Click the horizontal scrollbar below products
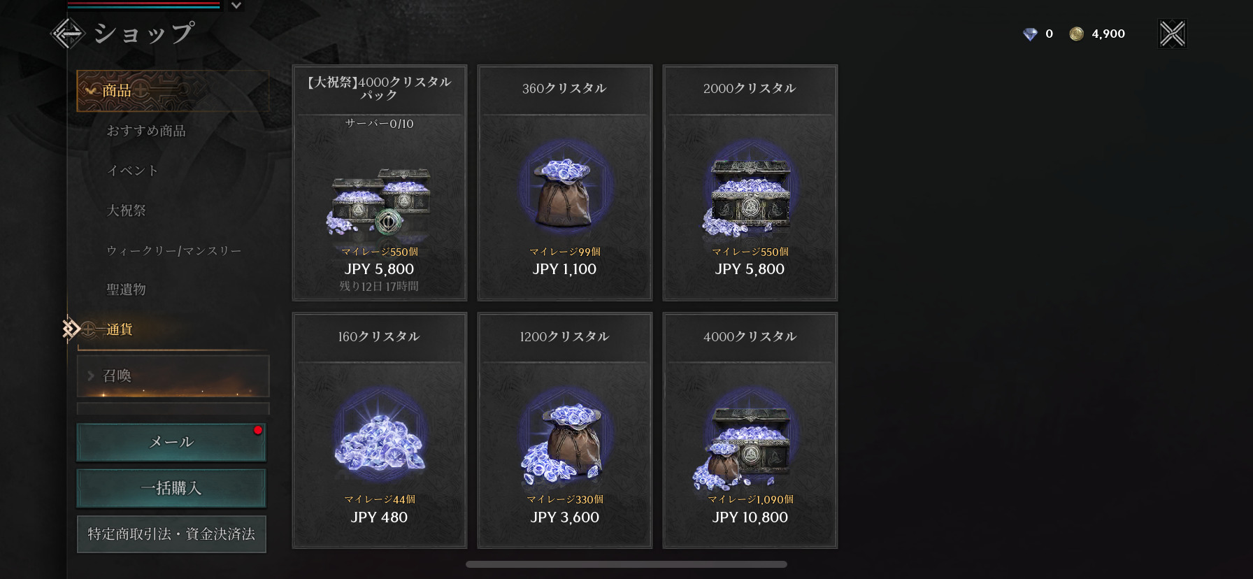 tap(626, 564)
